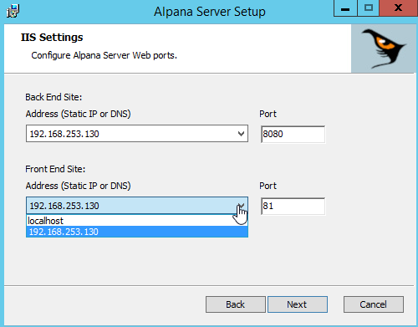
Task: Click the installer icon in the title bar
Action: click(13, 11)
